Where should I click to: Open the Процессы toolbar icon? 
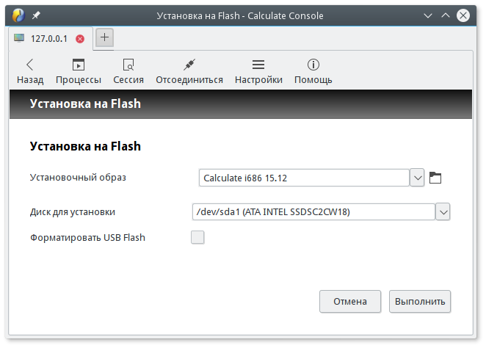tap(79, 65)
